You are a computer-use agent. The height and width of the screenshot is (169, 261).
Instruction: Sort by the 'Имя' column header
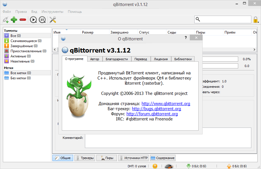point(67,32)
